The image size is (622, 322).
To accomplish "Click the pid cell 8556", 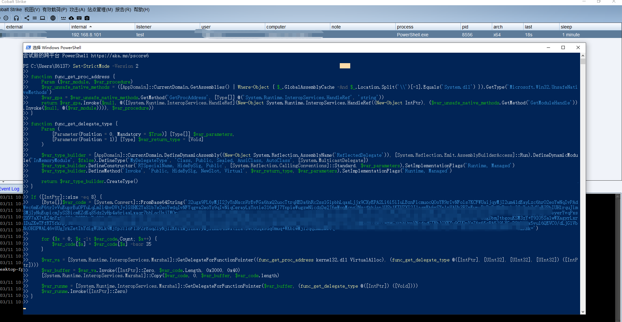I will pyautogui.click(x=467, y=35).
